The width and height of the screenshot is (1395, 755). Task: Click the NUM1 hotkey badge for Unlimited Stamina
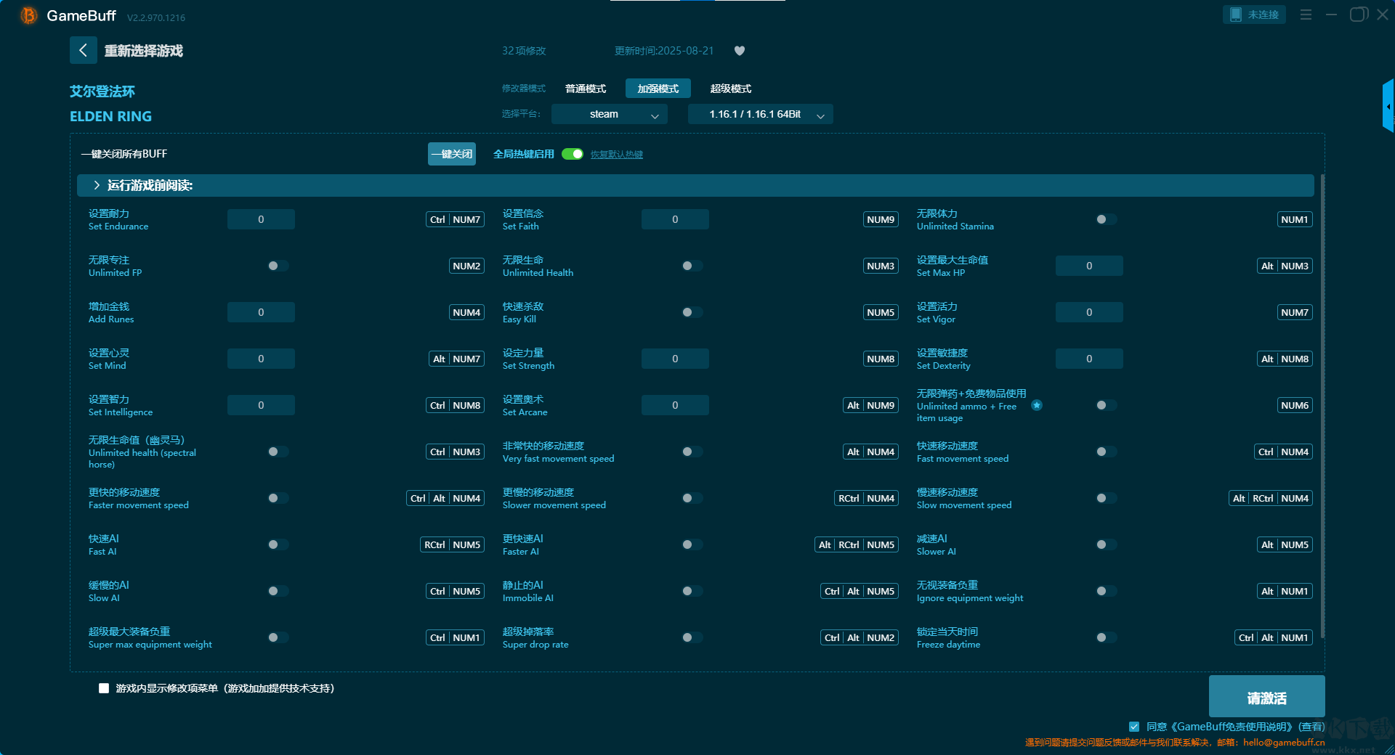(1294, 219)
